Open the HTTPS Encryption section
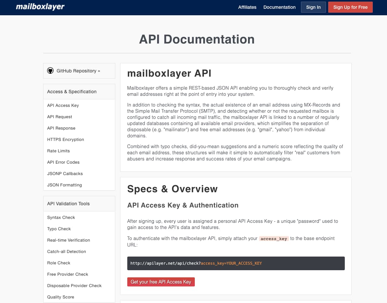The image size is (387, 303). tap(65, 139)
